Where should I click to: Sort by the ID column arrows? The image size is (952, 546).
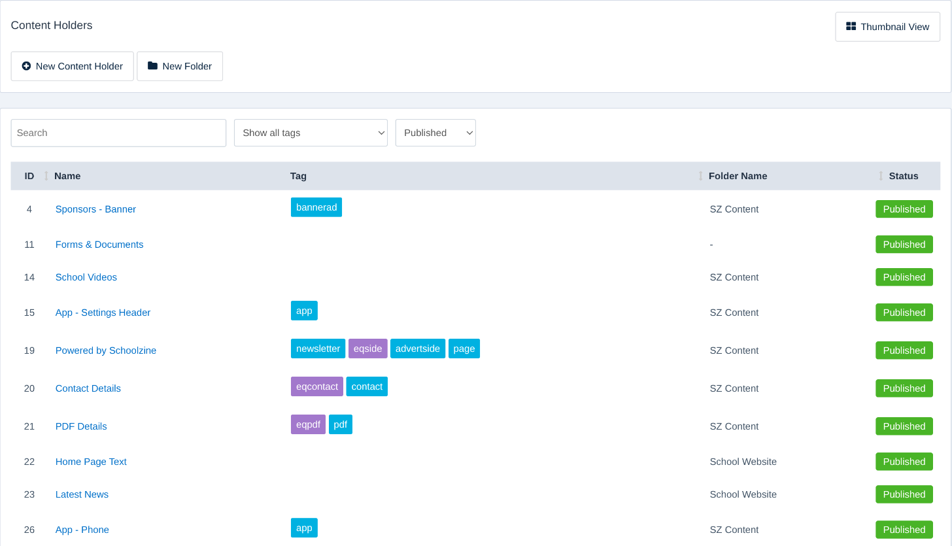click(x=46, y=176)
